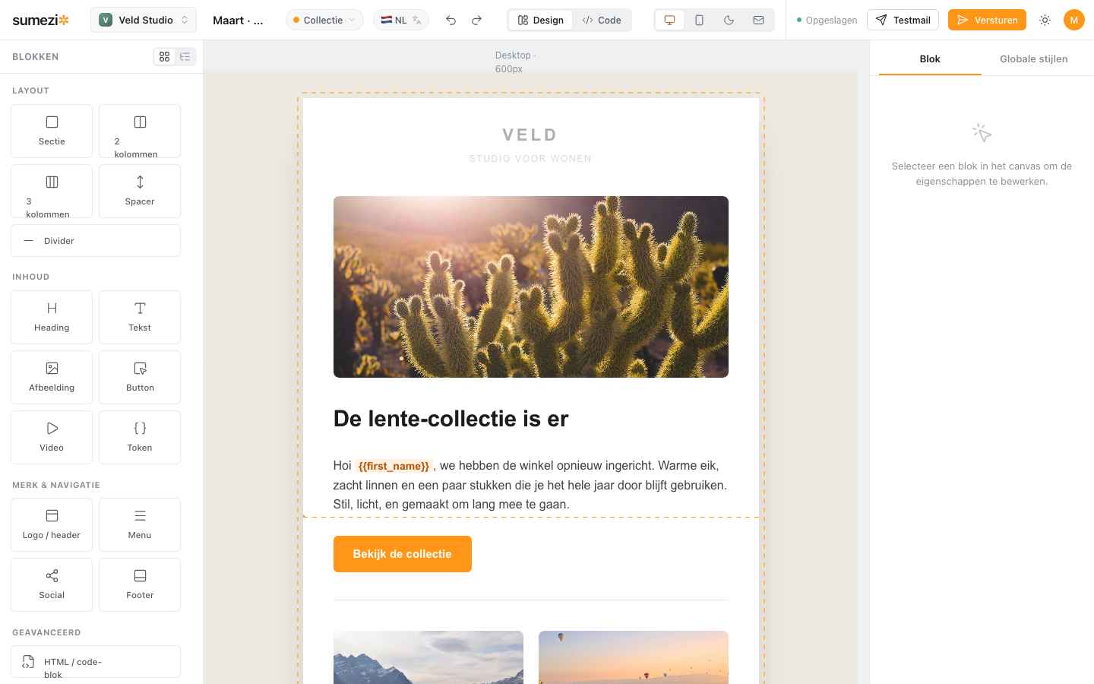Add a Video block
The width and height of the screenshot is (1094, 684).
coord(52,437)
